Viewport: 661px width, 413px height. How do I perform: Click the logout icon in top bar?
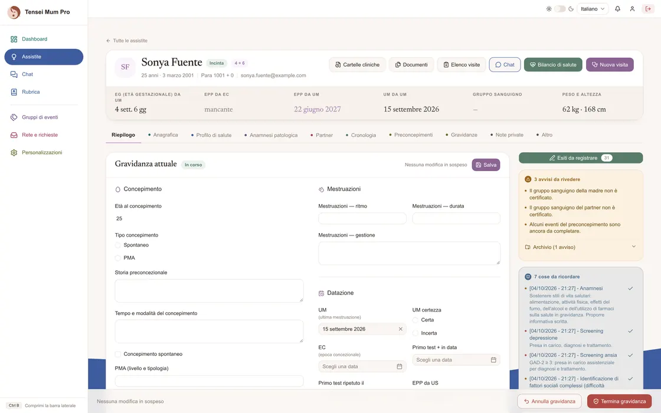pyautogui.click(x=648, y=9)
